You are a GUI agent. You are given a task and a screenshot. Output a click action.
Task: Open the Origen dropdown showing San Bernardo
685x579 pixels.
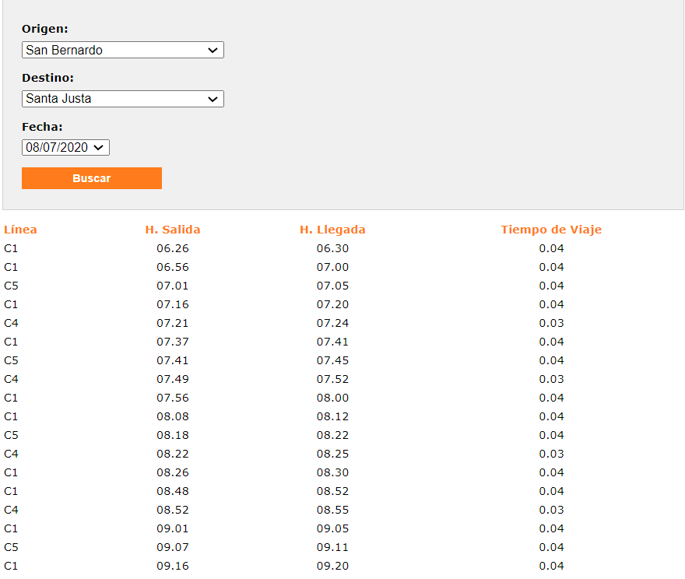tap(122, 50)
